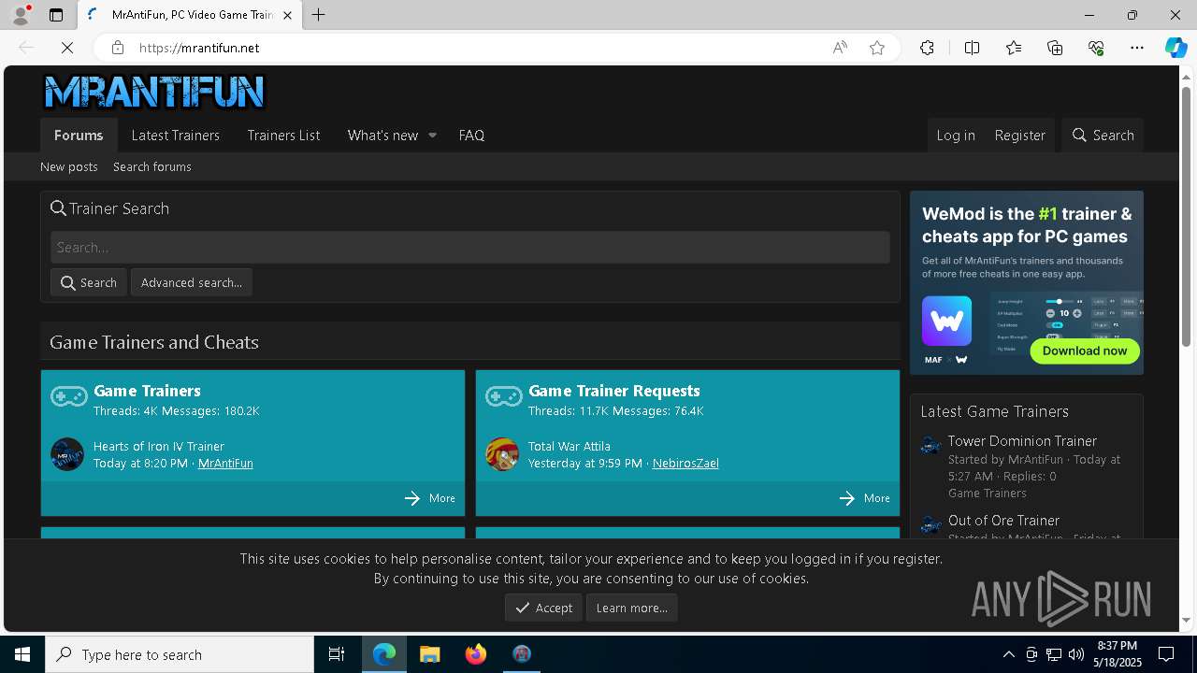Open the notification center

point(1166,654)
